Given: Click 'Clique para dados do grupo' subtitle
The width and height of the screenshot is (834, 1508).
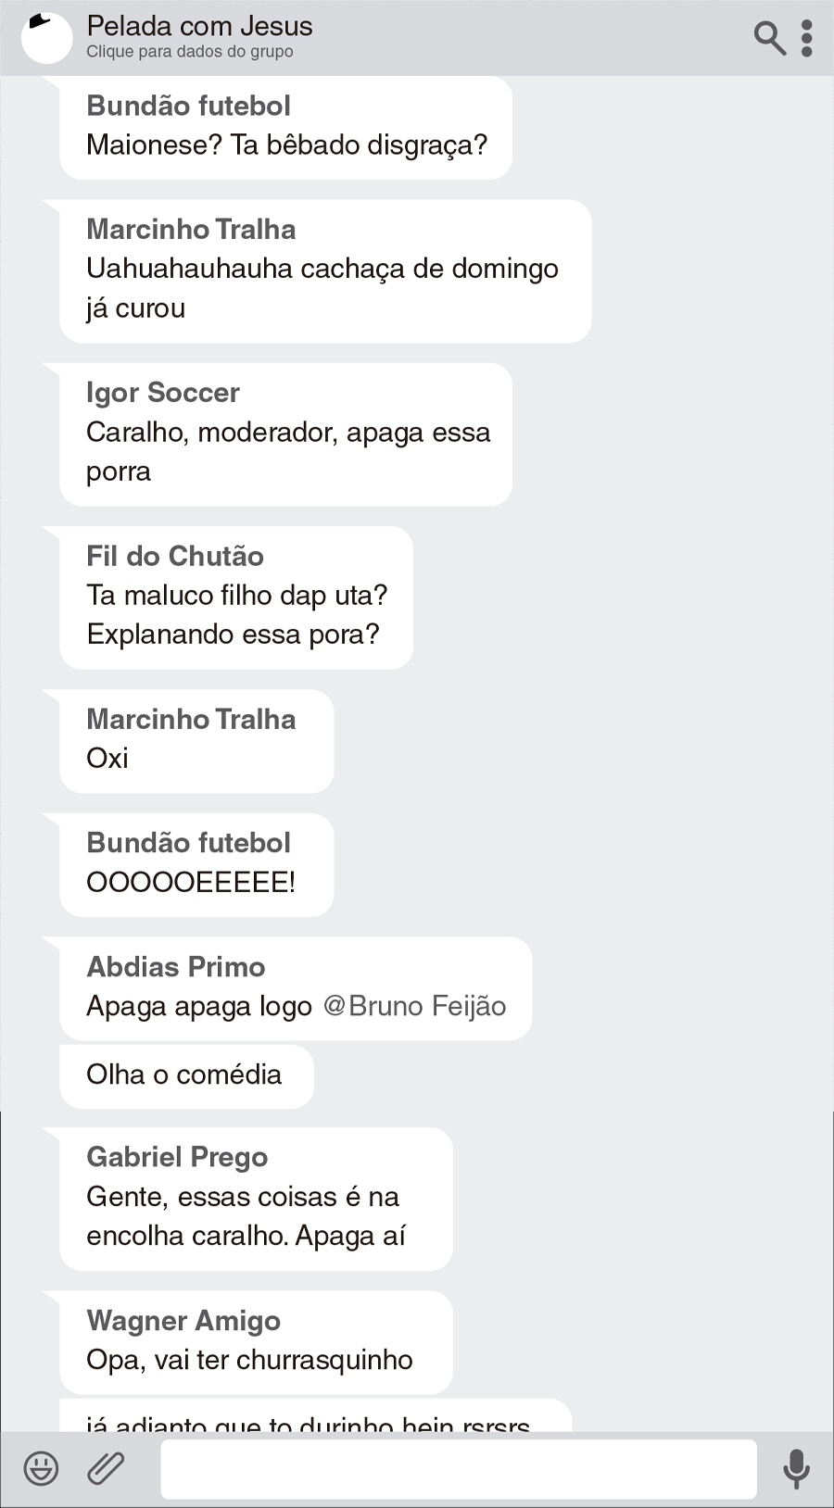Looking at the screenshot, I should (190, 52).
